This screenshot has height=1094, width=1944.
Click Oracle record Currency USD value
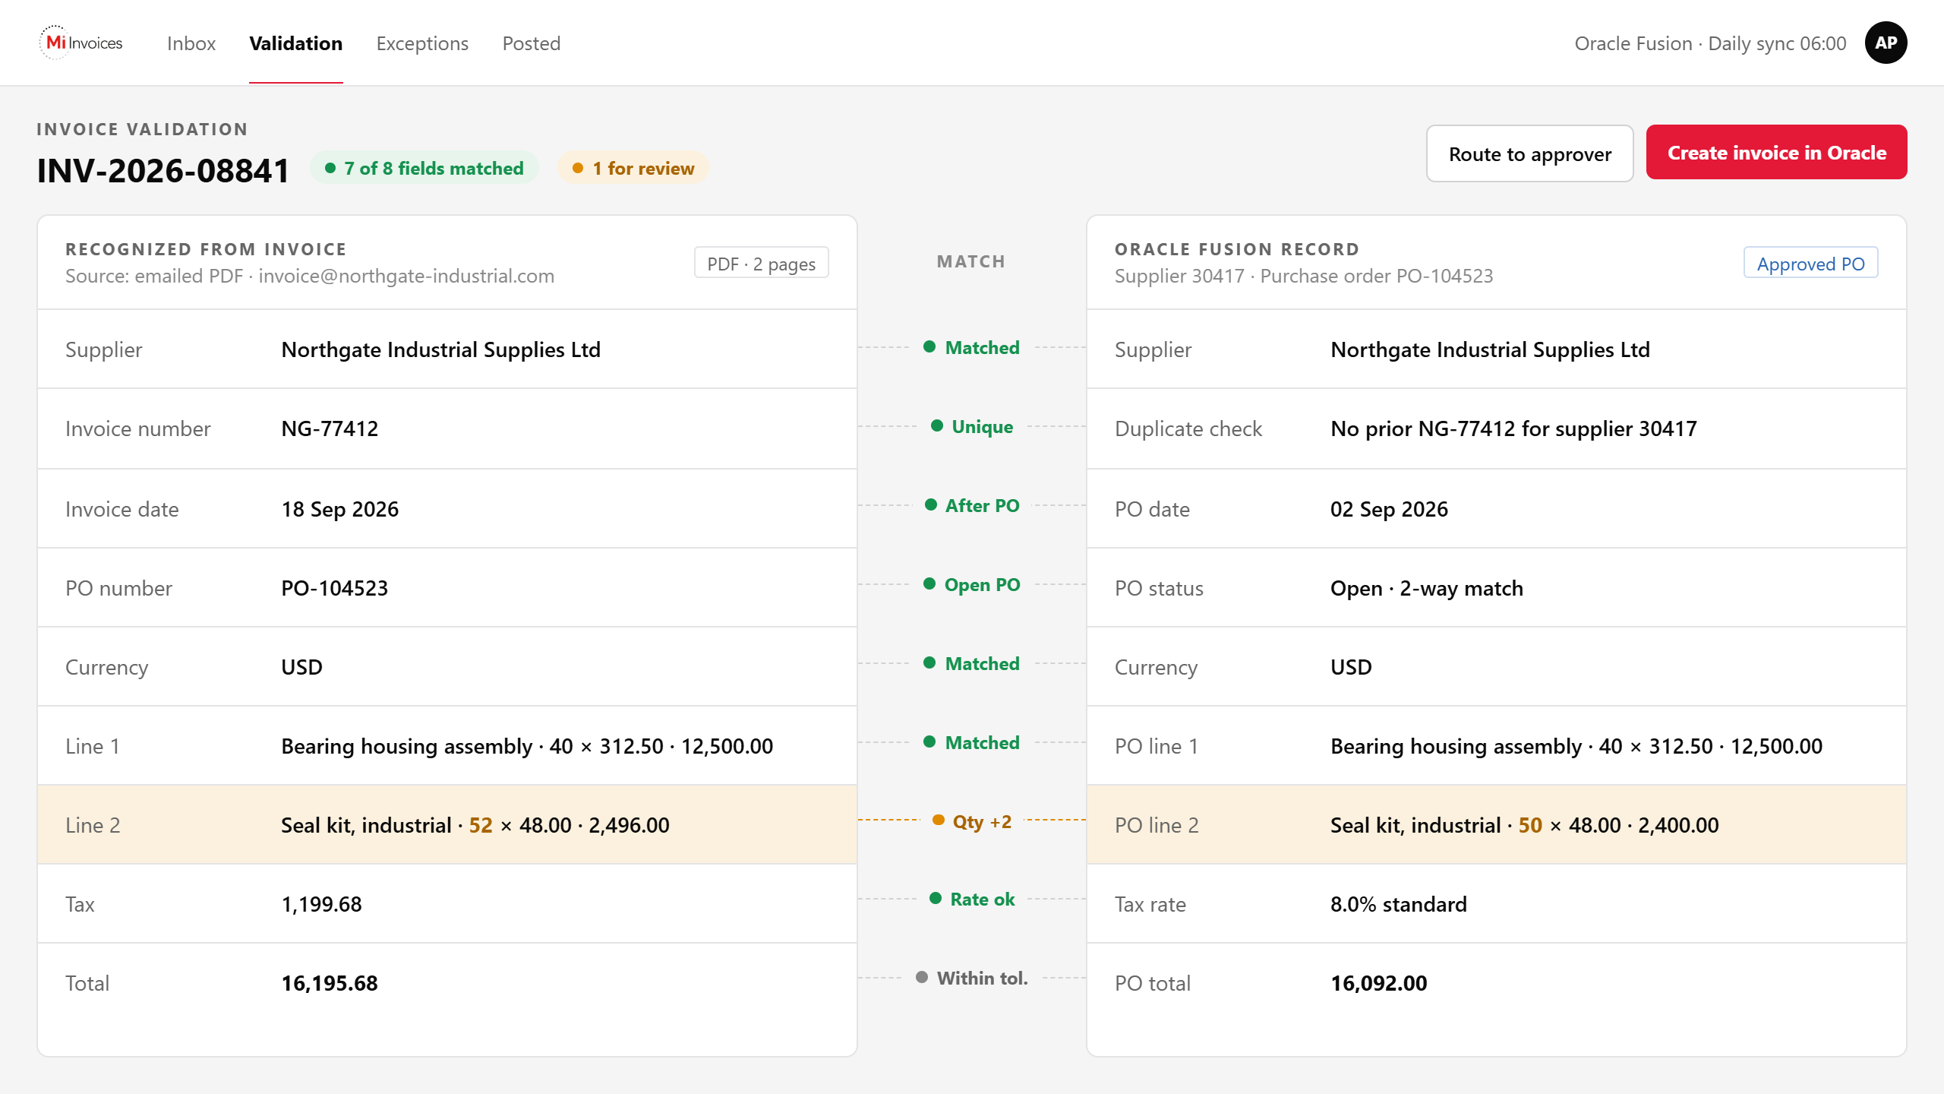point(1351,667)
